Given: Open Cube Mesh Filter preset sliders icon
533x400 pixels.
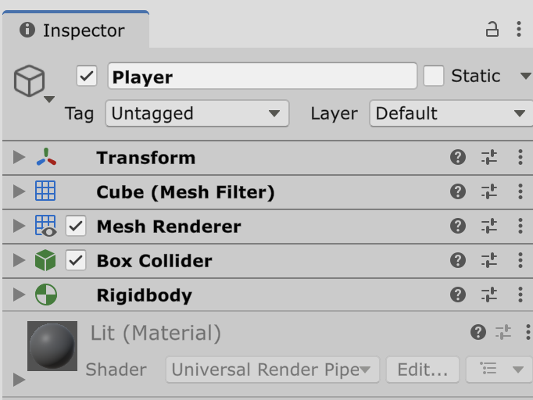Looking at the screenshot, I should [x=489, y=192].
